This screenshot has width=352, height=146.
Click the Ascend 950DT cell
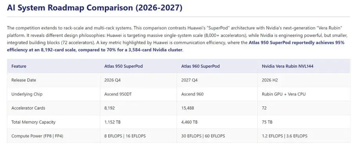tap(118, 94)
